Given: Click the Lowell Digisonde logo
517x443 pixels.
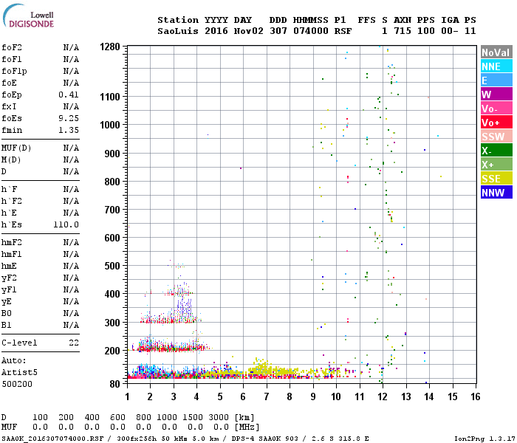Looking at the screenshot, I should 28,16.
